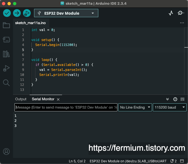
Task: Click output value 1 in Serial Monitor
Action: point(16,116)
